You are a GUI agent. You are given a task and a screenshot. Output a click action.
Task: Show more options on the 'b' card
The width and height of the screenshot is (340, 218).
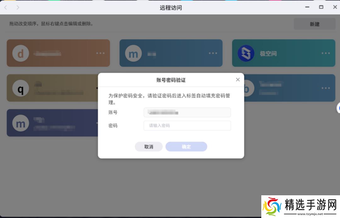coord(326,88)
